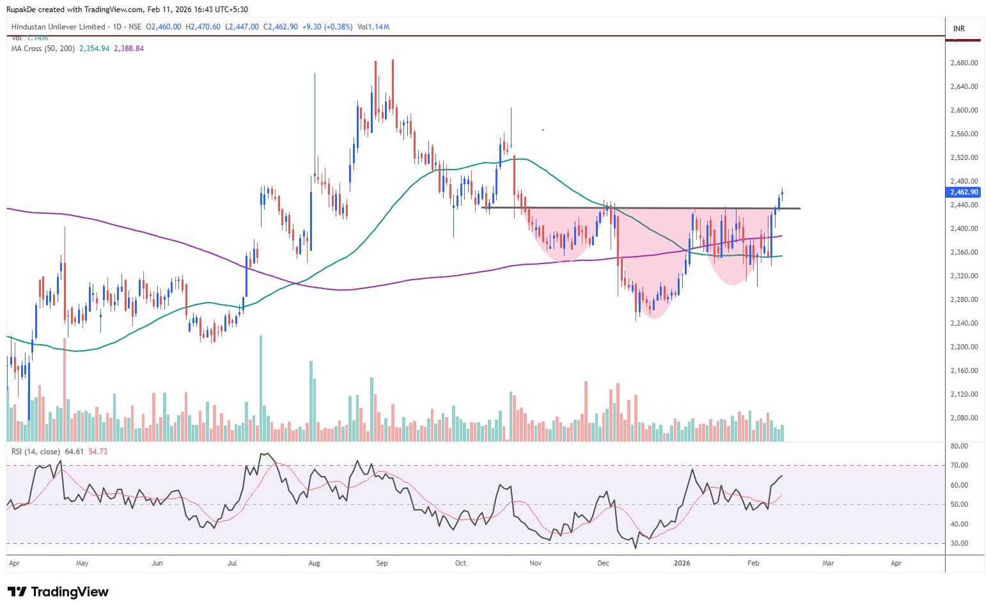Image resolution: width=991 pixels, height=611 pixels.
Task: Click the Sep label on the time axis
Action: [x=382, y=564]
